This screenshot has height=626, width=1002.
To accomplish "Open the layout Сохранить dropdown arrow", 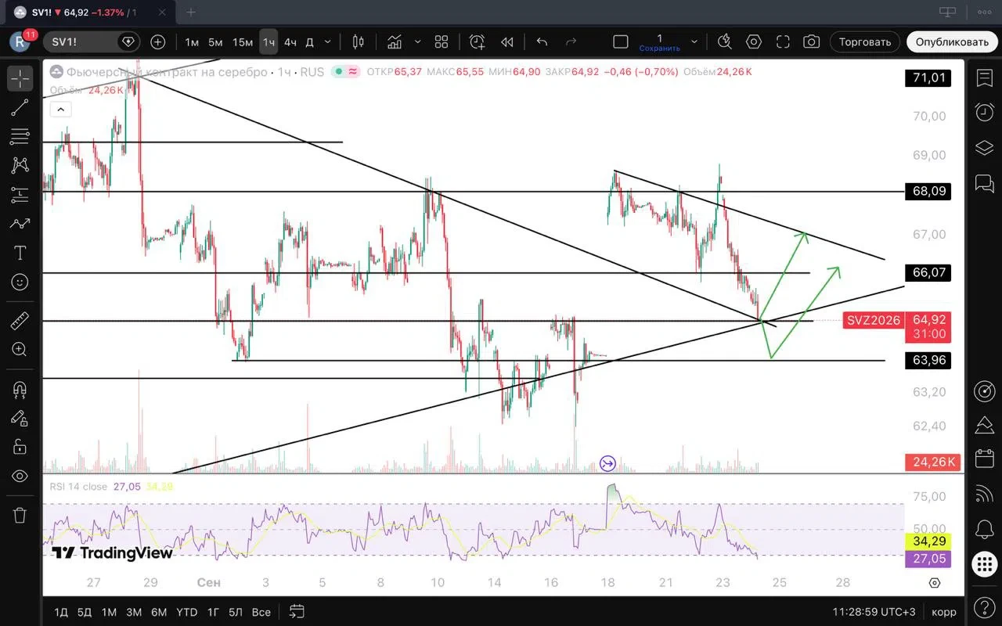I will click(694, 41).
